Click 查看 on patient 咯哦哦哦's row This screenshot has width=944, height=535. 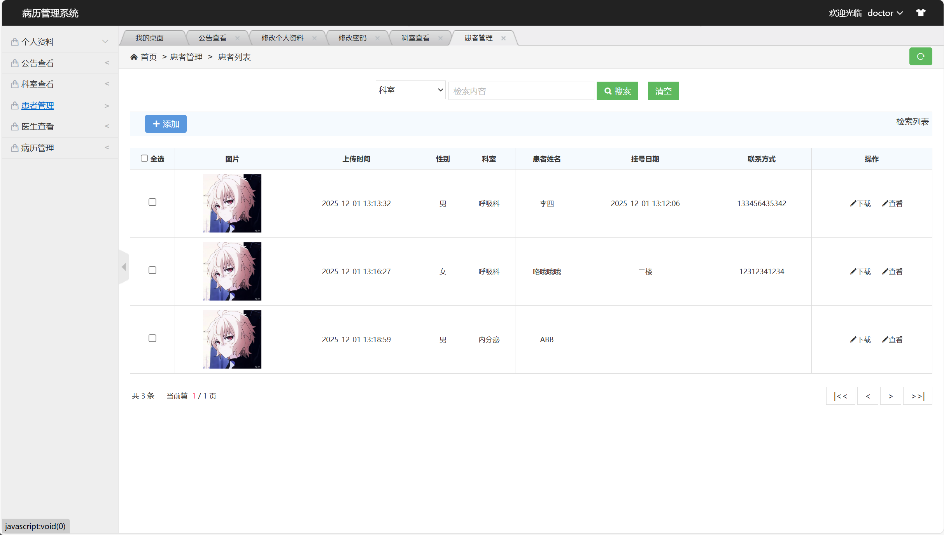point(893,271)
